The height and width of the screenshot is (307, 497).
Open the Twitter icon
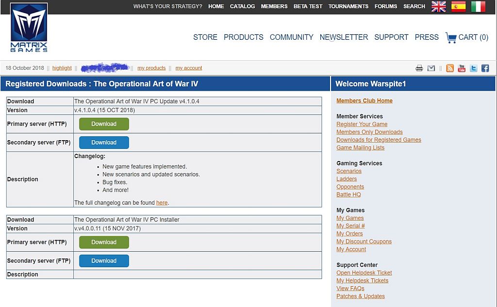click(x=474, y=68)
